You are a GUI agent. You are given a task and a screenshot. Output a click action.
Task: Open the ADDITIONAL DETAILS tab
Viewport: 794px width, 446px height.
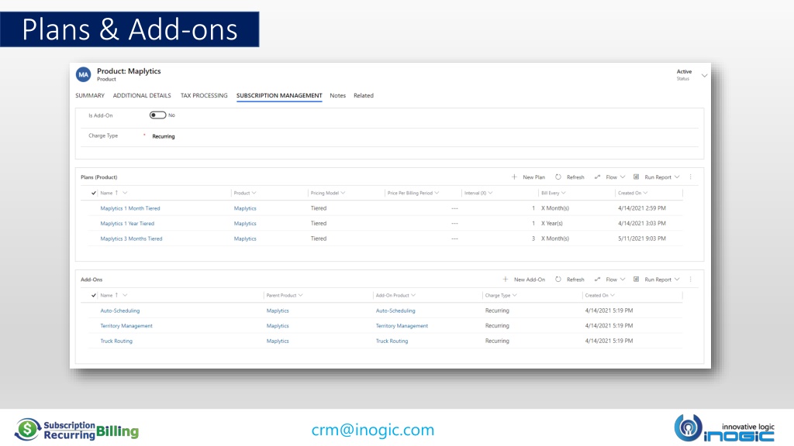coord(142,95)
